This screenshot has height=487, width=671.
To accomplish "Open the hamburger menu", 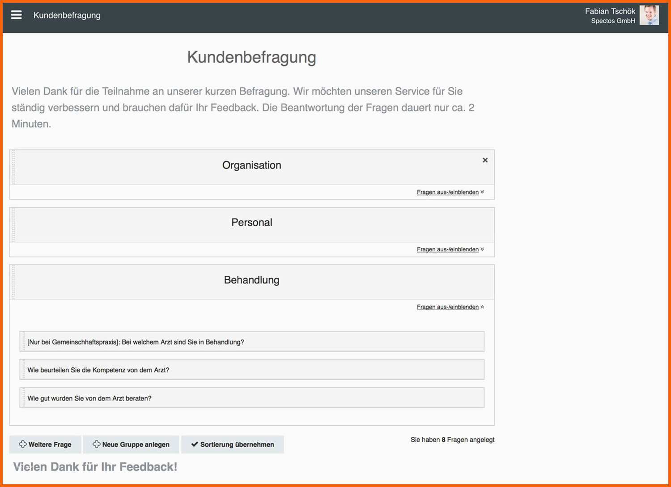I will (17, 15).
